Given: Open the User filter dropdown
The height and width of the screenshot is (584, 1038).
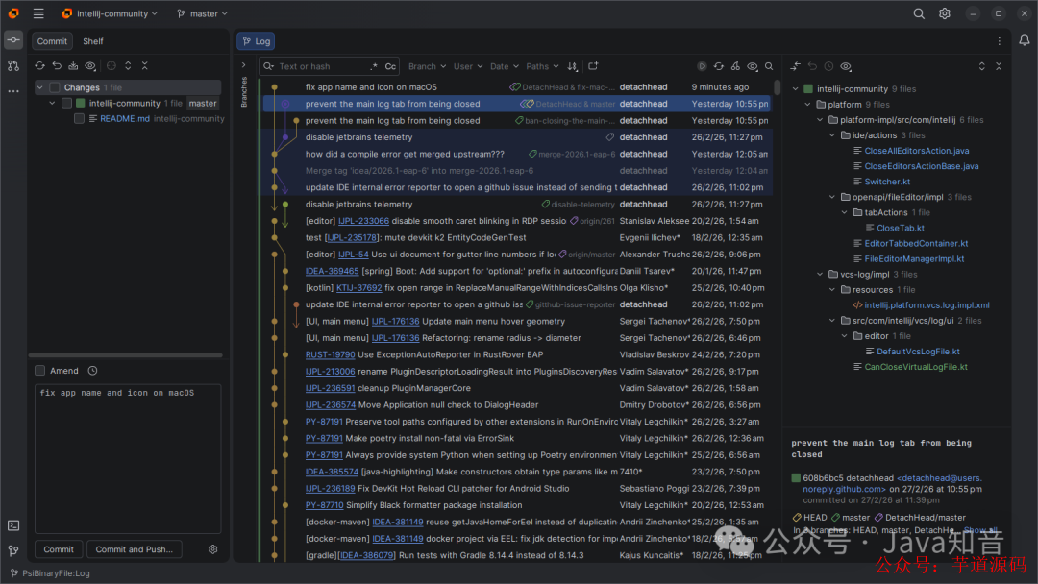Looking at the screenshot, I should click(x=467, y=66).
